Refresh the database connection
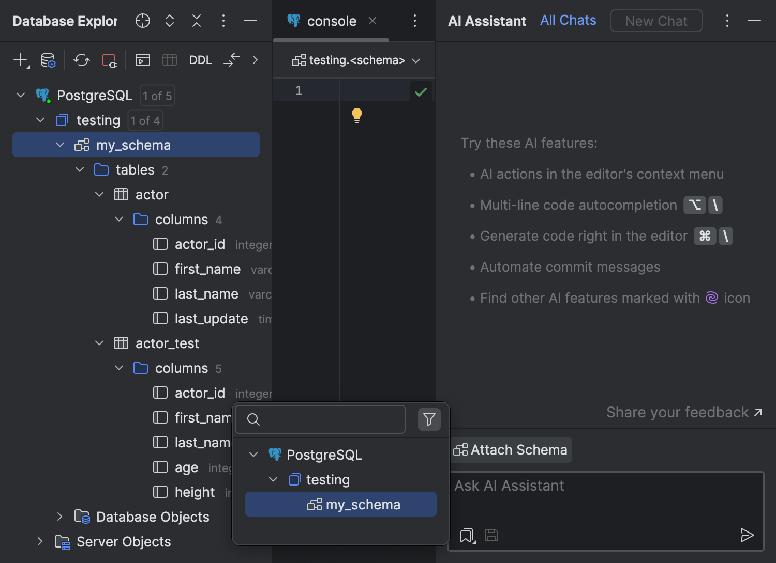This screenshot has height=563, width=776. tap(81, 60)
